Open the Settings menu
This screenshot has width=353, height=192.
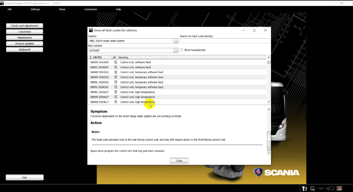[x=35, y=9]
